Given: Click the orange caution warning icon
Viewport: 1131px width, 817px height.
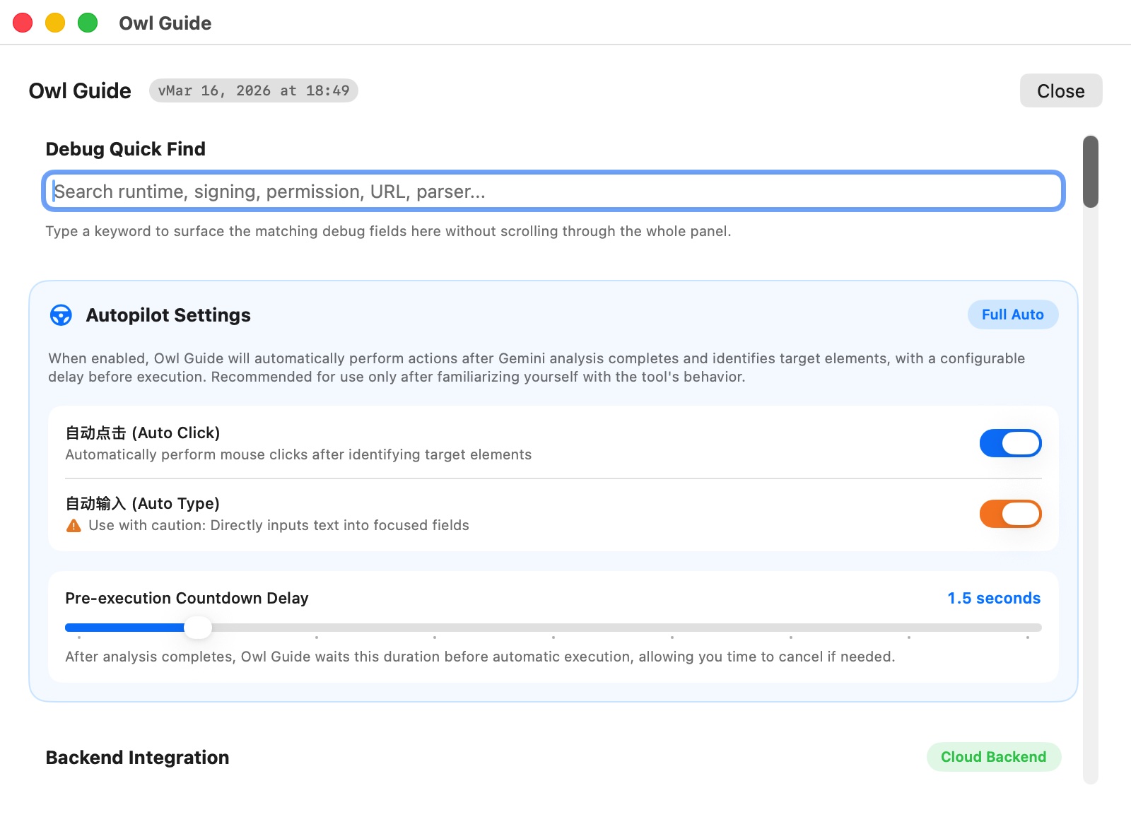Looking at the screenshot, I should point(74,526).
